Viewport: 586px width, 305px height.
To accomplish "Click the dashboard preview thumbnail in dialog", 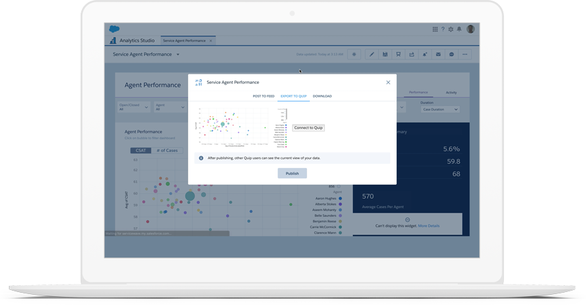I will (241, 128).
